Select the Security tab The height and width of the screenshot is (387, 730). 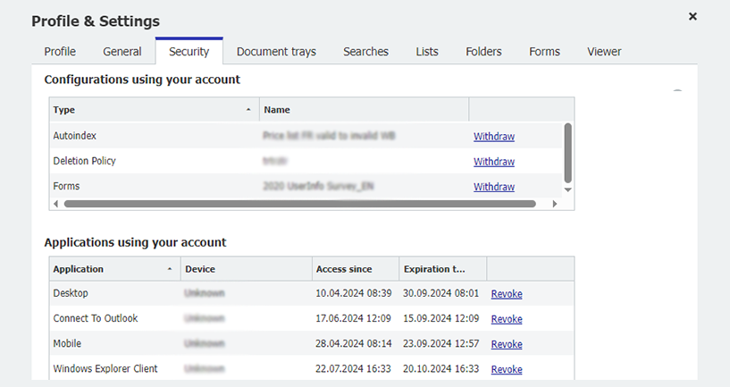pos(189,52)
